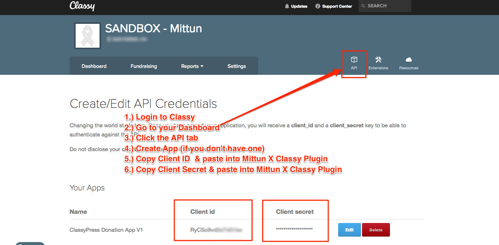Click the SANDBOX - Mittun organization title

click(153, 28)
